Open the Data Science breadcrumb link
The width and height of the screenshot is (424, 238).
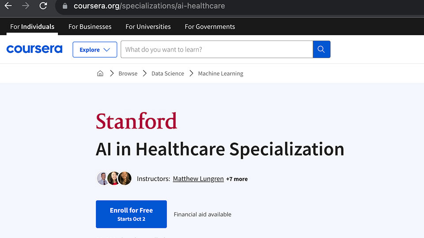pyautogui.click(x=168, y=74)
